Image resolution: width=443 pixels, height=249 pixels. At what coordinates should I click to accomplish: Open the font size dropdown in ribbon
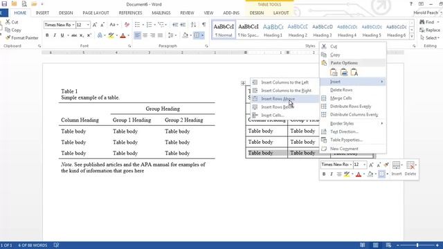click(88, 25)
